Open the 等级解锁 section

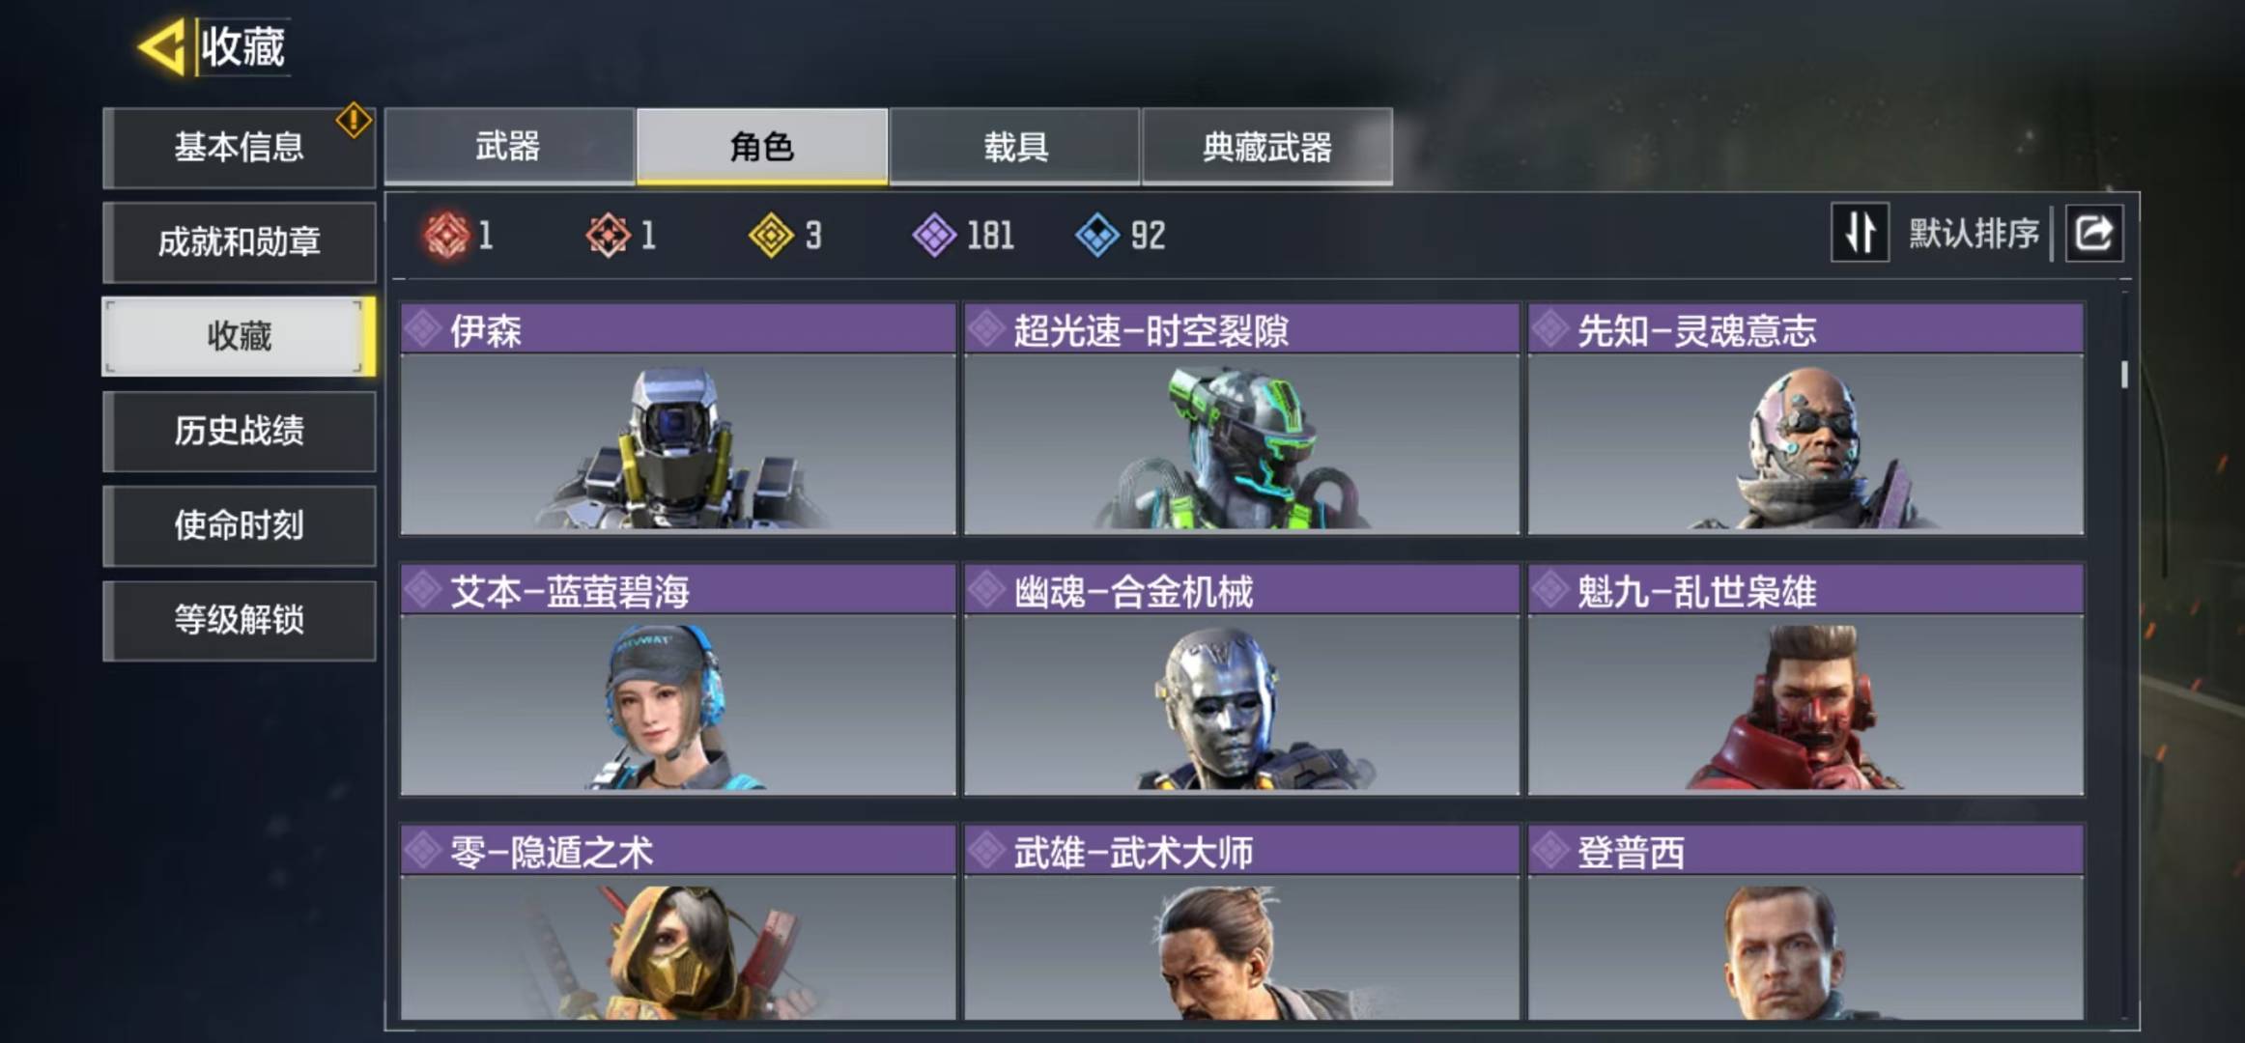[x=239, y=620]
